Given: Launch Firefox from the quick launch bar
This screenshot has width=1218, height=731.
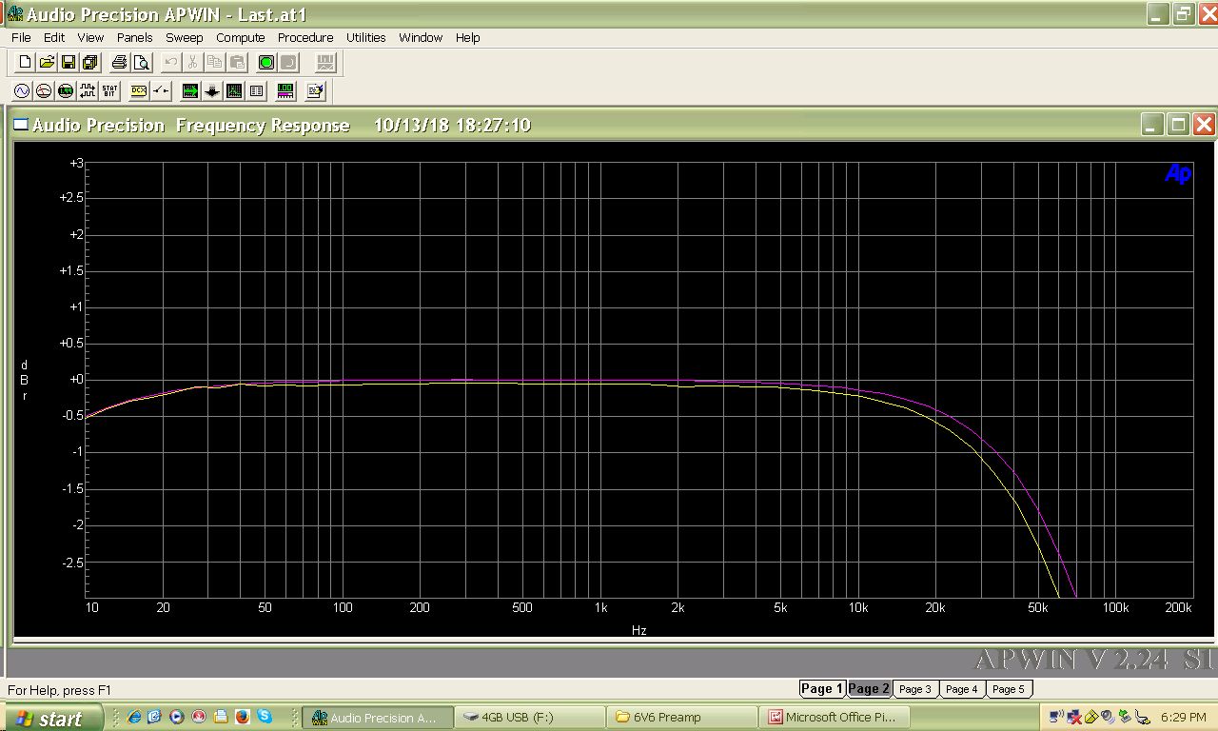Looking at the screenshot, I should [x=243, y=717].
